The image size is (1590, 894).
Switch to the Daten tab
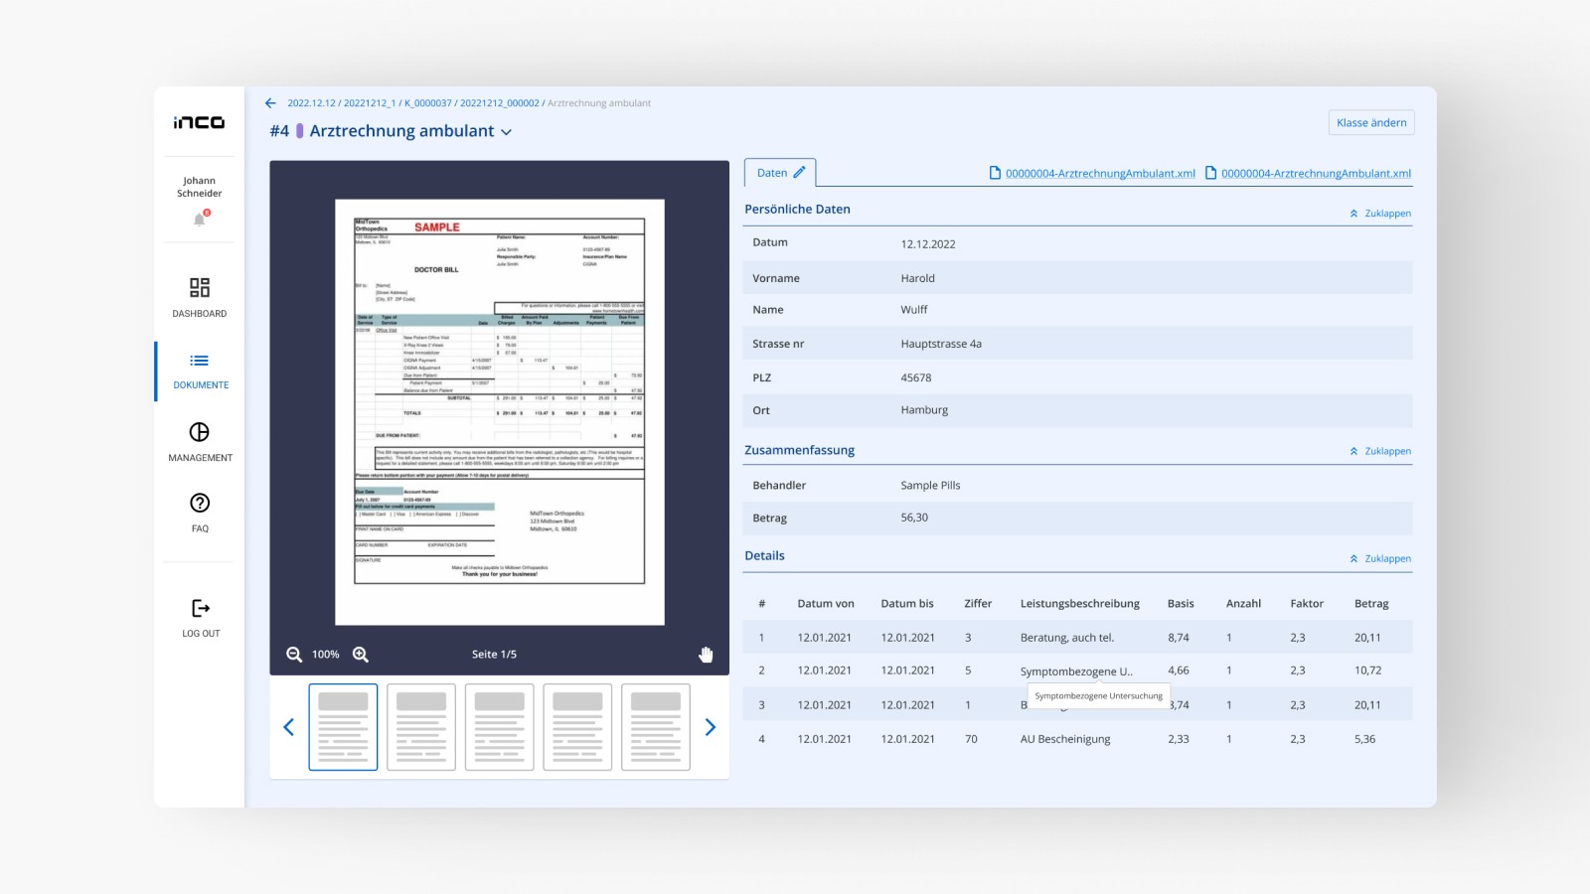(x=780, y=173)
